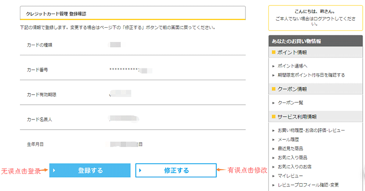
Task: Open お買い物履歴·お店の評価·レビュー link
Action: pyautogui.click(x=311, y=131)
